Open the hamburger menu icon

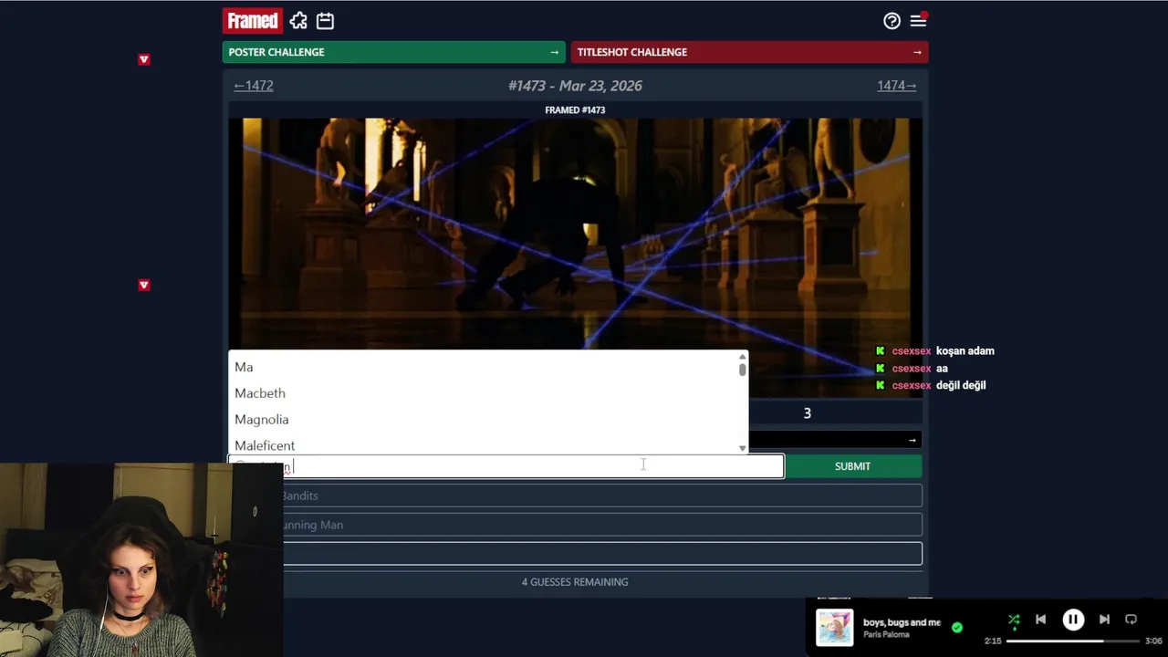pos(918,21)
